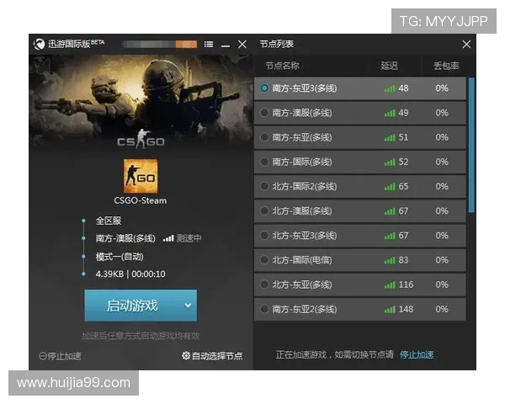Click the gear icon for 自动选择节点

point(186,355)
